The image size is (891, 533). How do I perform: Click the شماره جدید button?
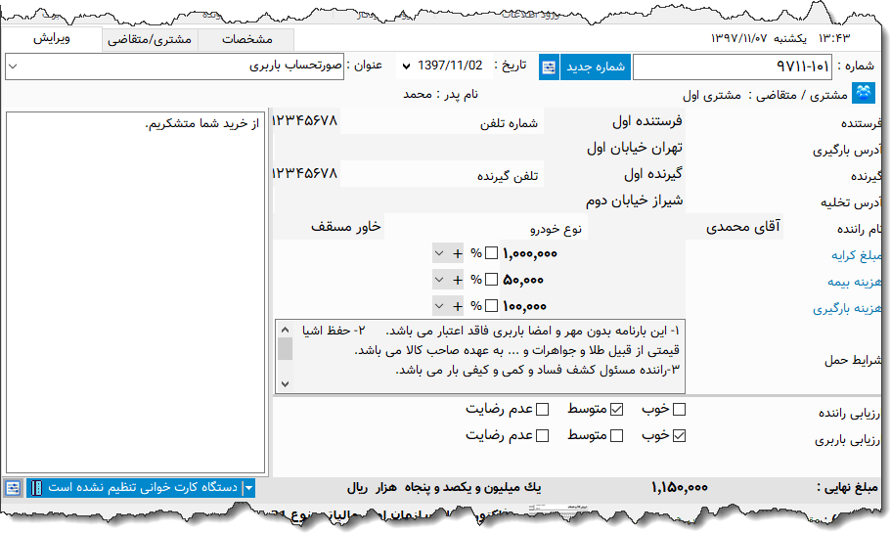(596, 67)
